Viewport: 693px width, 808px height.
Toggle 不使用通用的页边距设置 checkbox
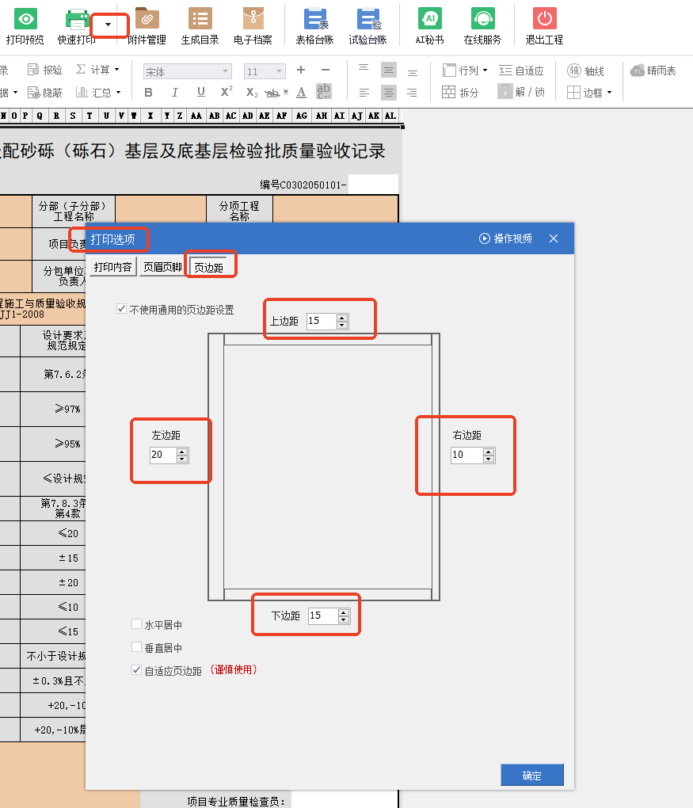(x=121, y=309)
